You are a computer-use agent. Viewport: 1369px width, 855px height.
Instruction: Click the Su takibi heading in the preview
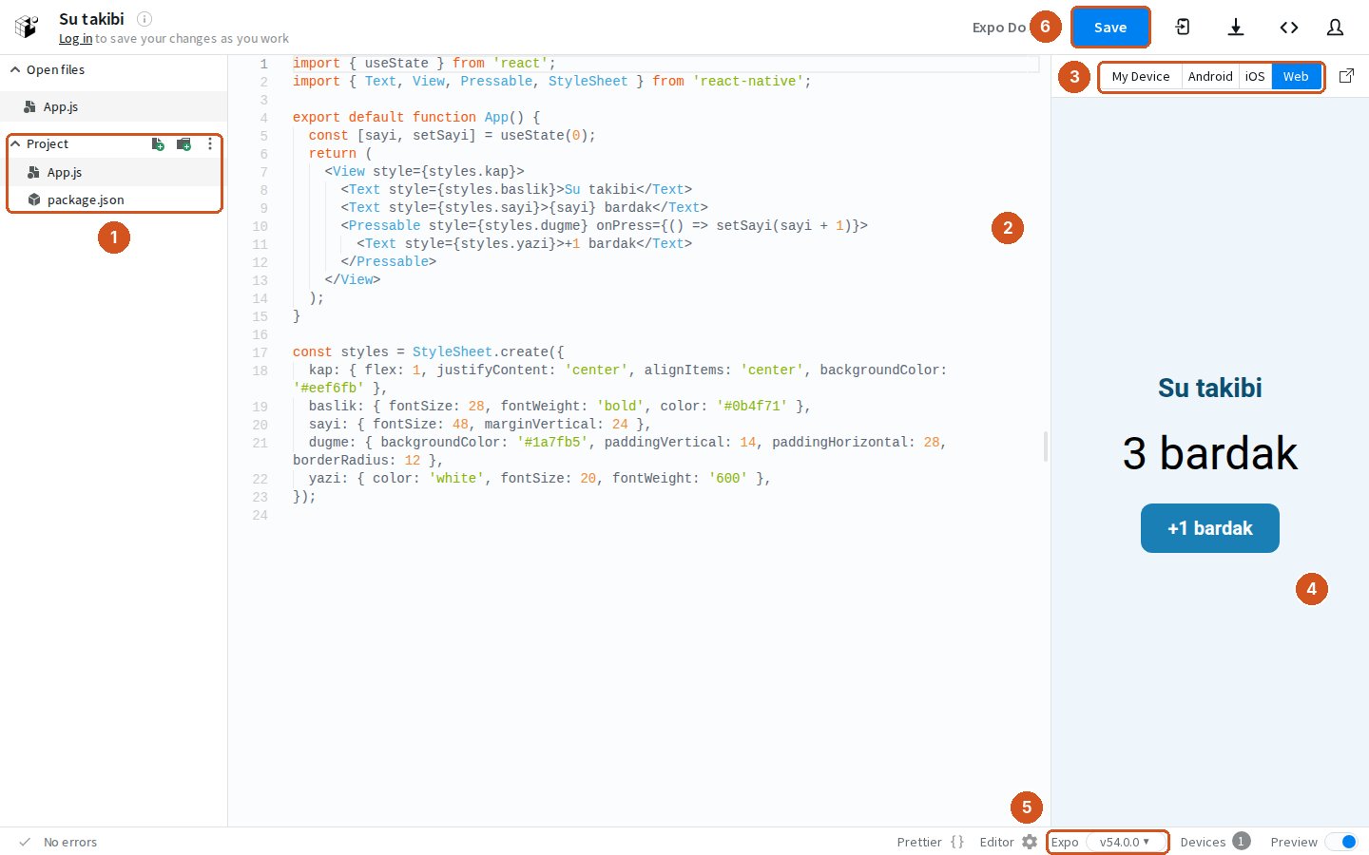(x=1210, y=388)
